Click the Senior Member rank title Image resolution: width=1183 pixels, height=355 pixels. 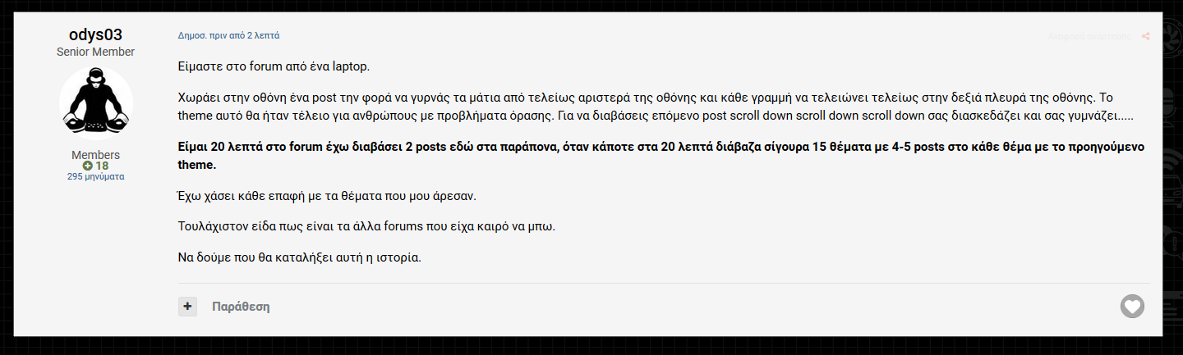[x=96, y=52]
